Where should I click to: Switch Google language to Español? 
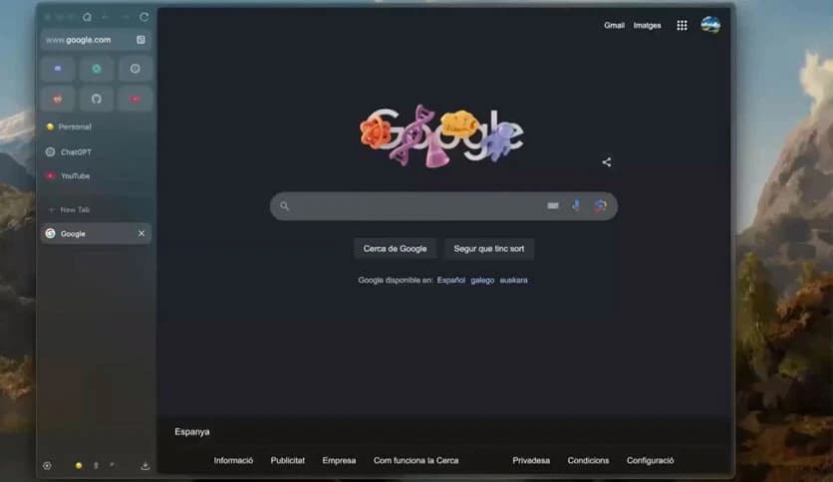pos(451,280)
